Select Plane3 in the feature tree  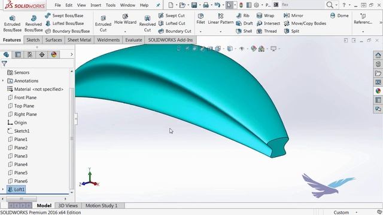[x=17, y=156]
